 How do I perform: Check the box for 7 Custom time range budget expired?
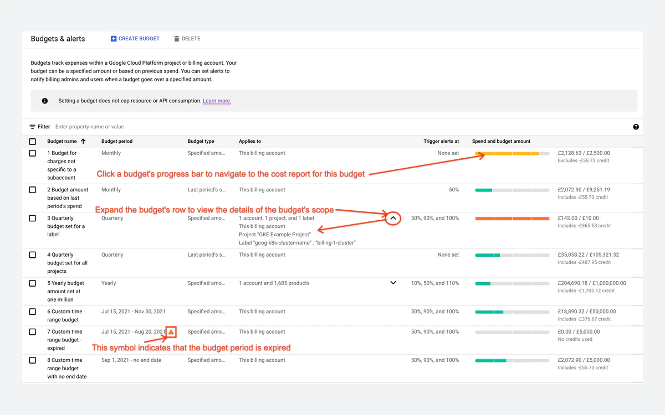point(33,332)
